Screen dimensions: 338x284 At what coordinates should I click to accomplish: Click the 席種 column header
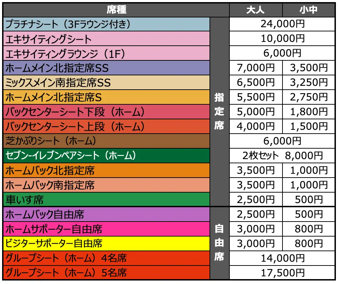(116, 10)
